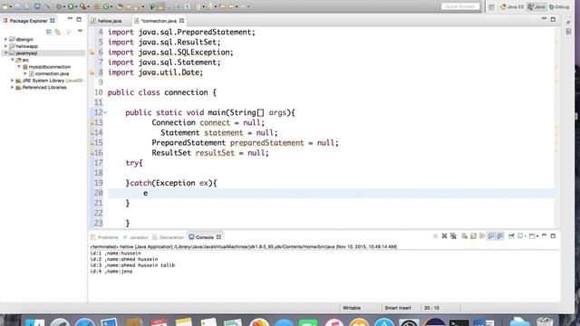Expand the connection.java tree node
The width and height of the screenshot is (580, 326).
[25, 73]
